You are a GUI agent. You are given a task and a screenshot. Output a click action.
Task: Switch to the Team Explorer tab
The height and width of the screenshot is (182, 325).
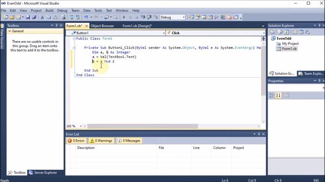(x=311, y=73)
